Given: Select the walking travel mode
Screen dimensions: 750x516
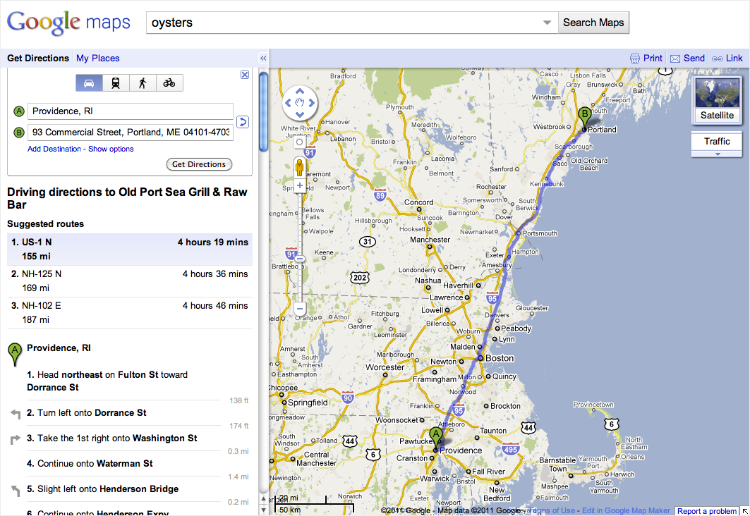Looking at the screenshot, I should 143,82.
